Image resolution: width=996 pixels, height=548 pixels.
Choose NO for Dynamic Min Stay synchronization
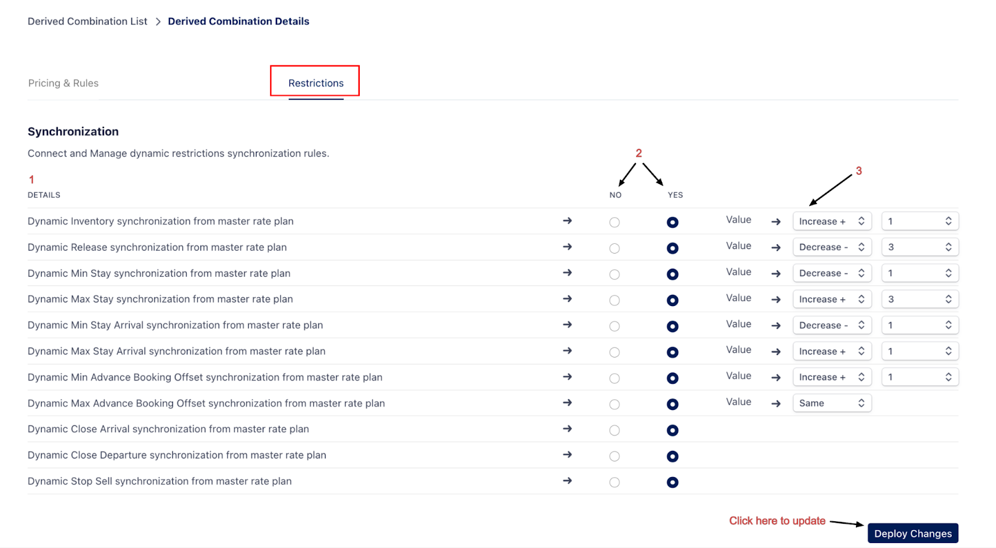click(x=614, y=274)
